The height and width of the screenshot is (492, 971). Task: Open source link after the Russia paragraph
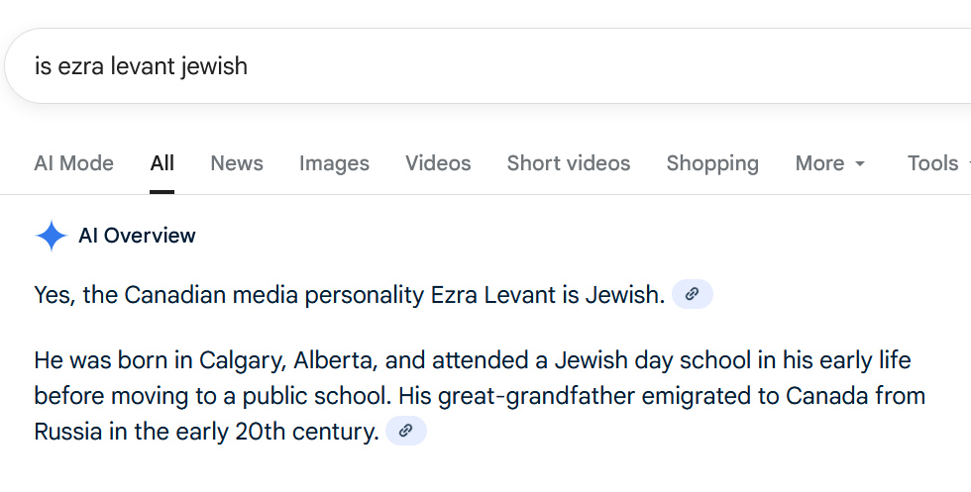pyautogui.click(x=405, y=431)
